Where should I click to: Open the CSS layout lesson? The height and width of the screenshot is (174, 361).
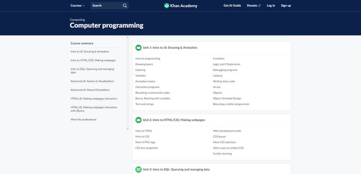(219, 137)
